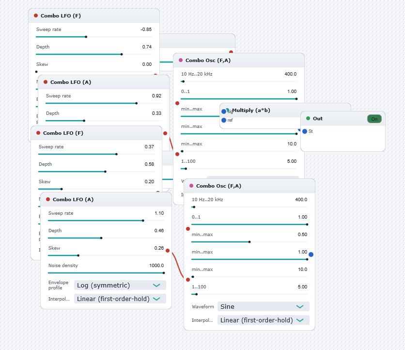Adjust the Skew slider valued 0.20
This screenshot has height=350, width=405.
pos(96,189)
